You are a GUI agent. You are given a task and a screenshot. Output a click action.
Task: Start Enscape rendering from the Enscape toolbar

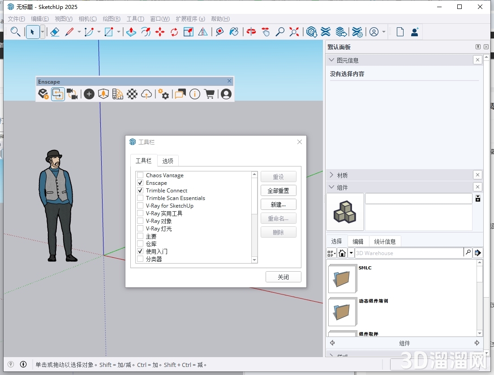click(43, 94)
